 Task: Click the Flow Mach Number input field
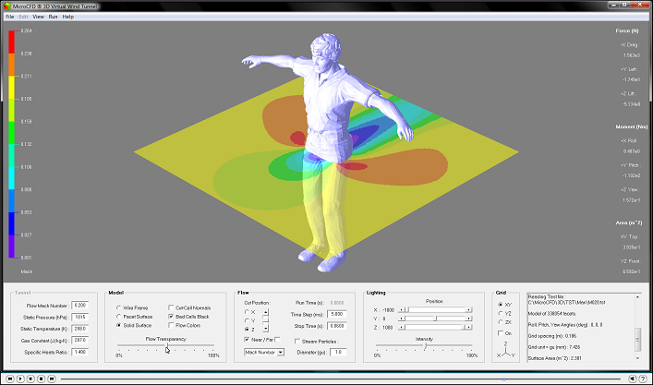[79, 306]
